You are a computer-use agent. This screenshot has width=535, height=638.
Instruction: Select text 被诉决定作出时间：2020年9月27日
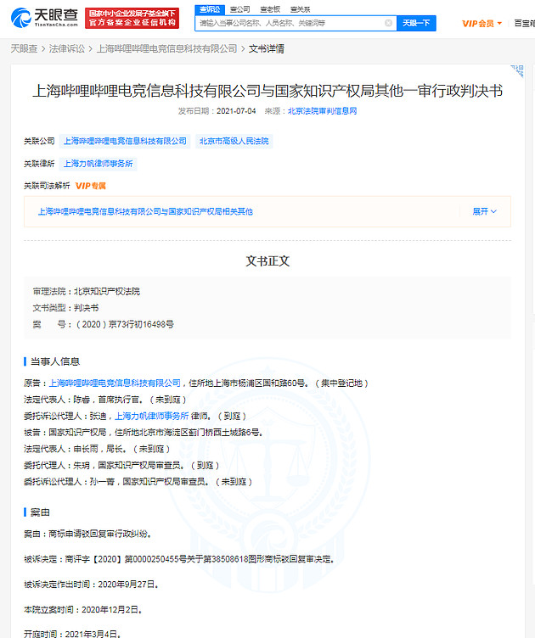pos(91,585)
